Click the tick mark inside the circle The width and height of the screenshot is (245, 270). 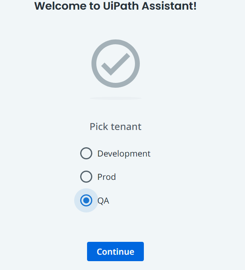(116, 64)
